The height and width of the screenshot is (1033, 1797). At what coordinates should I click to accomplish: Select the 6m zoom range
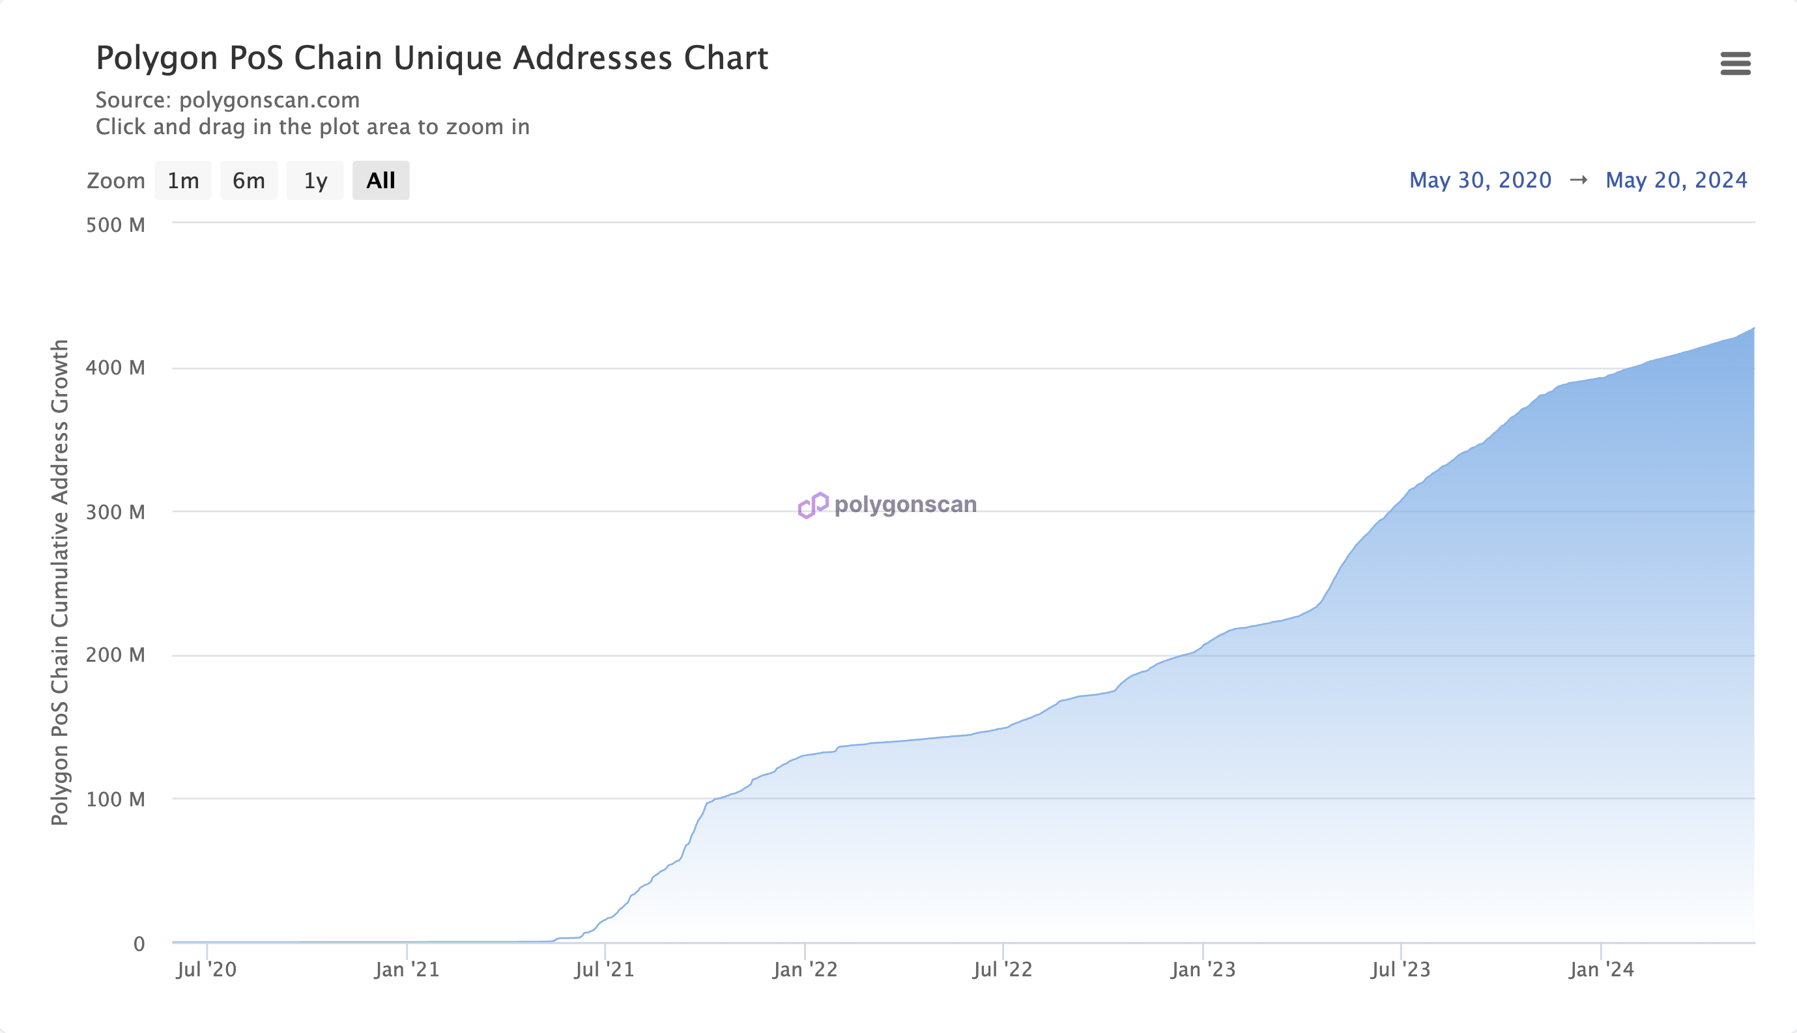click(x=248, y=180)
